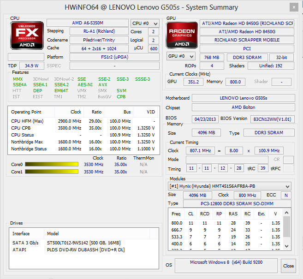Select the ST500LT012-9WS142 drive row
The width and height of the screenshot is (303, 279).
click(83, 243)
